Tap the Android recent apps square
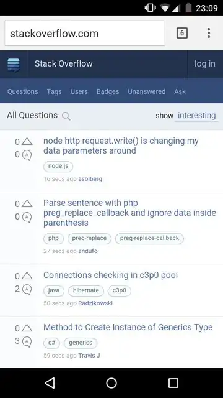This screenshot has height=398, width=223. point(173,383)
